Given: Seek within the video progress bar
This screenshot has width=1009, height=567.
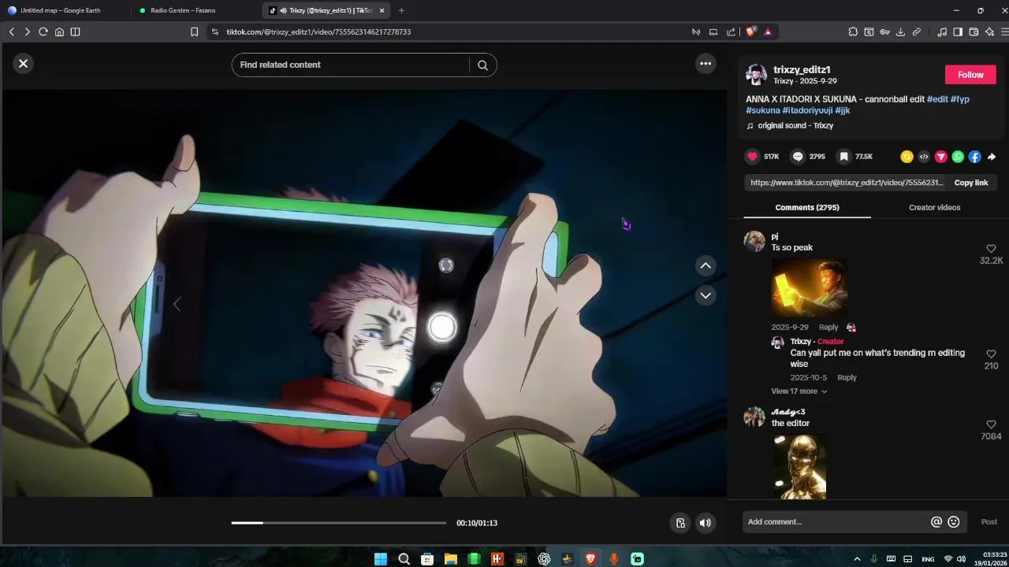Looking at the screenshot, I should [339, 523].
